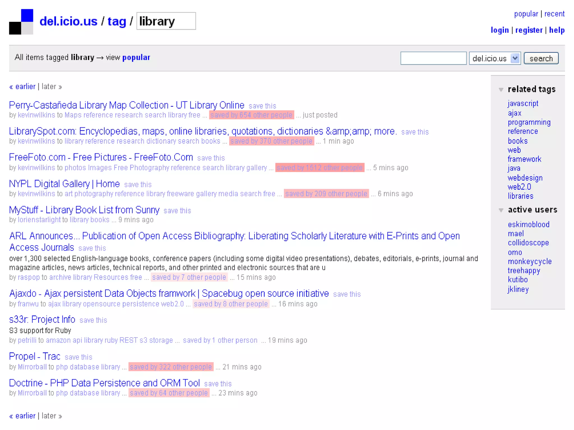The width and height of the screenshot is (574, 430).
Task: Open the saved by 1512 other people highlight
Action: click(x=320, y=168)
